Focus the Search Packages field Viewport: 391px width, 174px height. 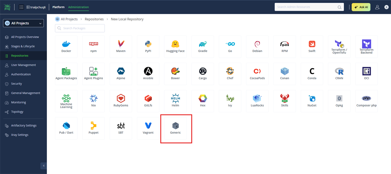point(80,28)
